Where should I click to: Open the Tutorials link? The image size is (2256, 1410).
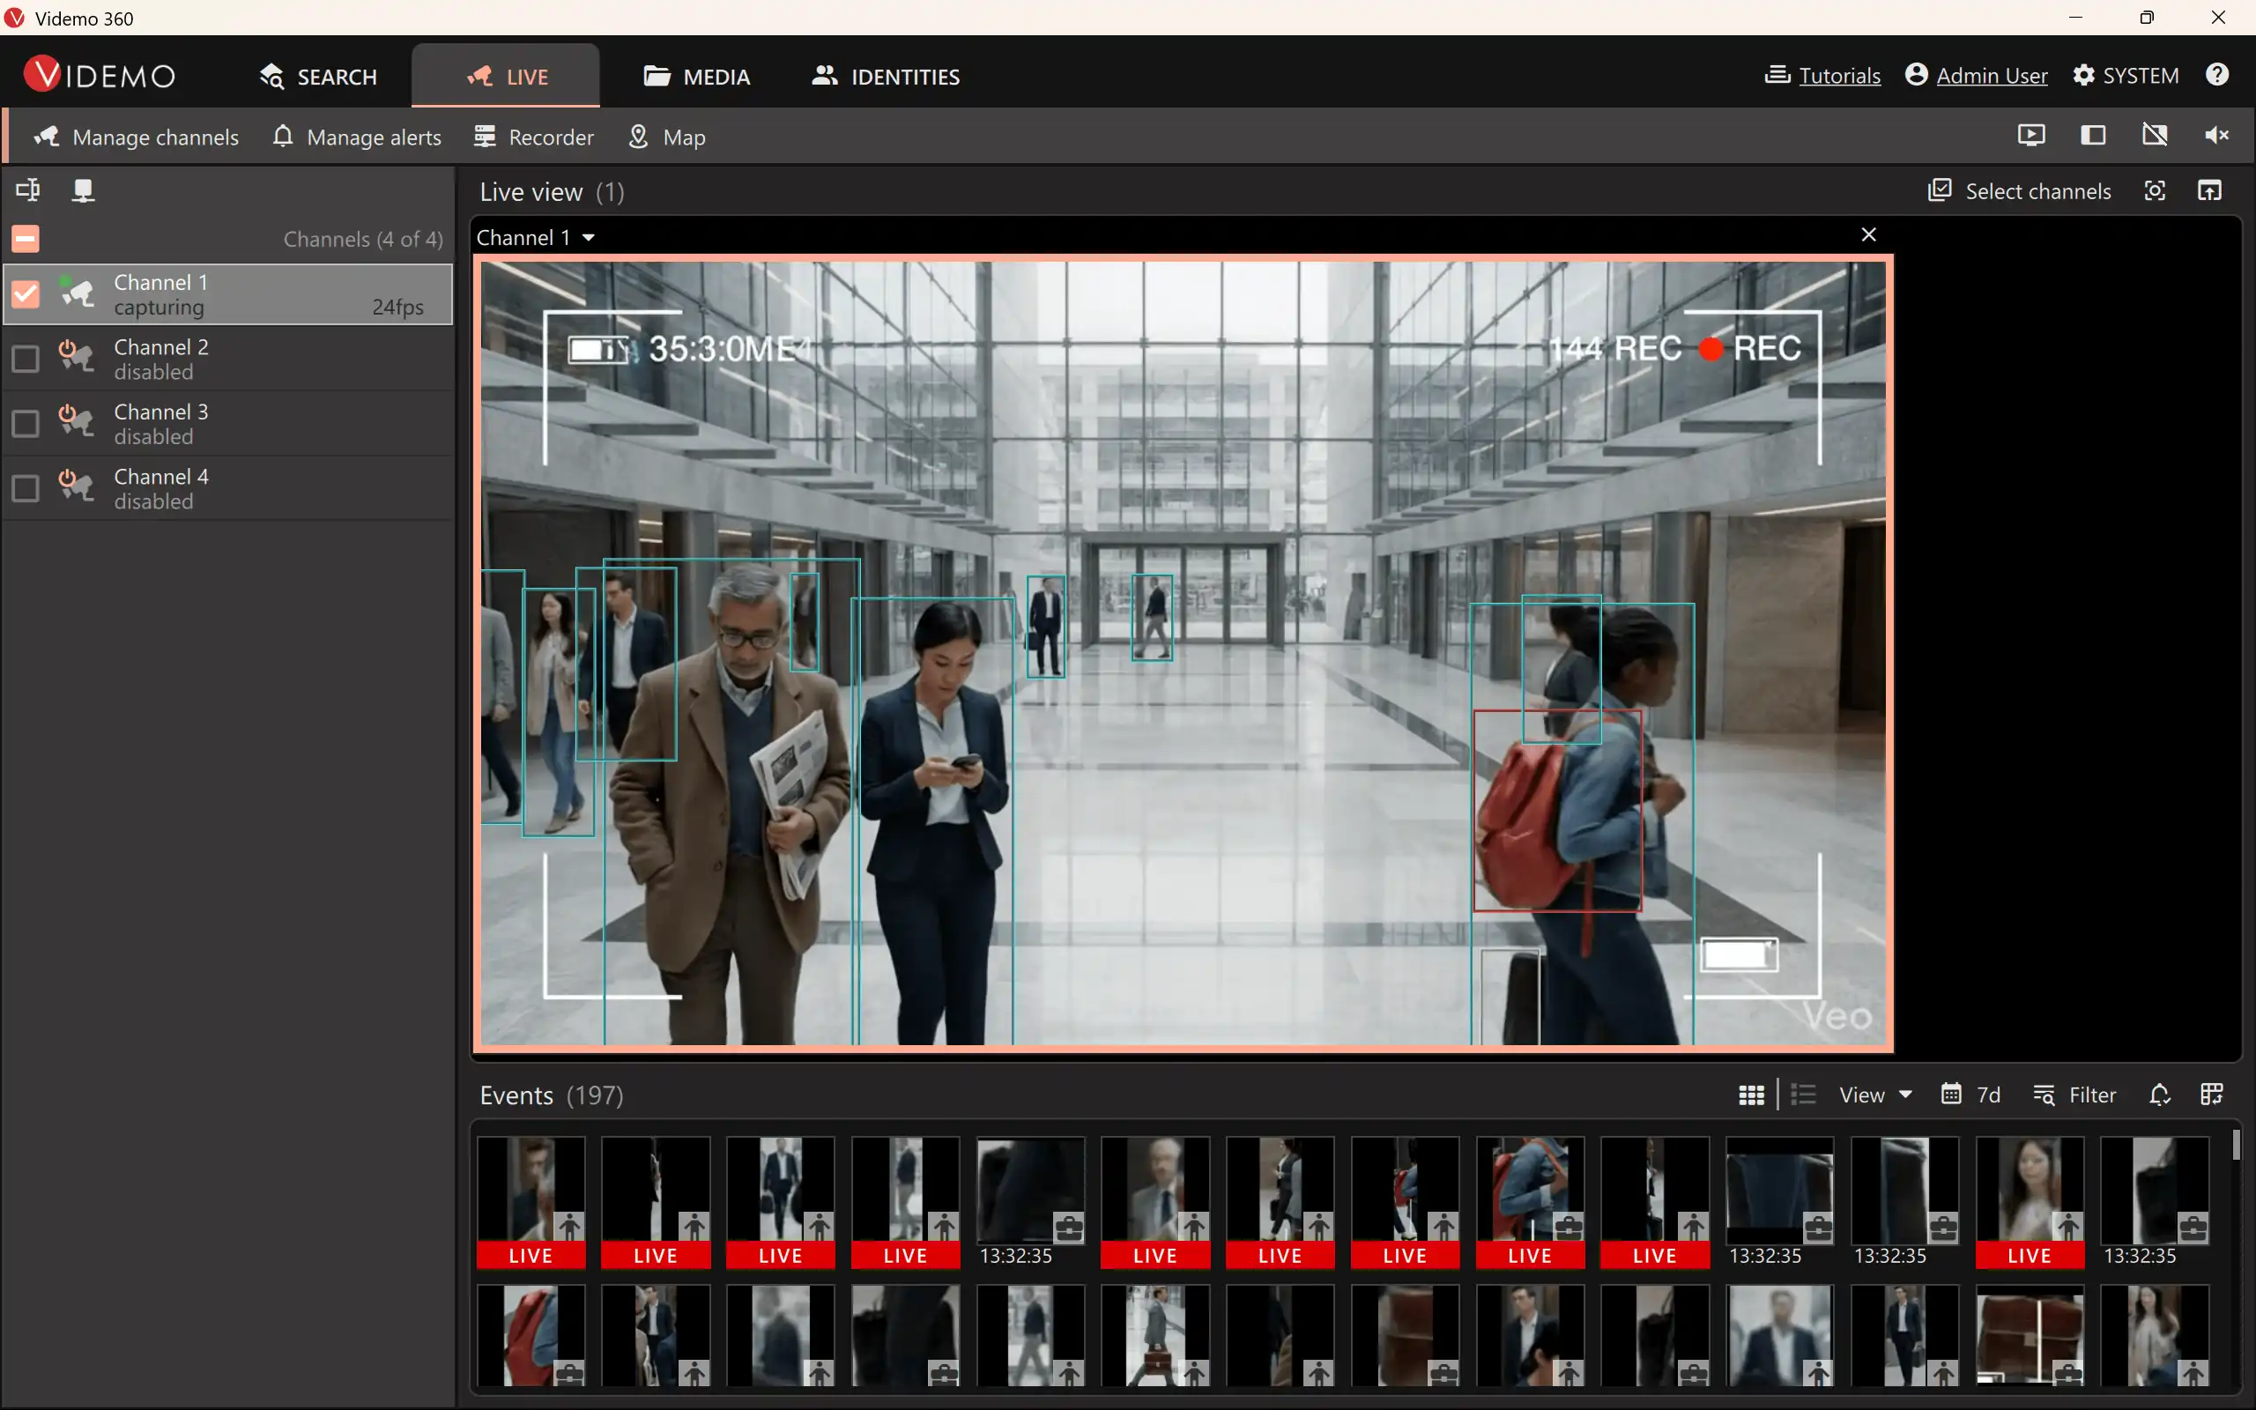(x=1822, y=76)
